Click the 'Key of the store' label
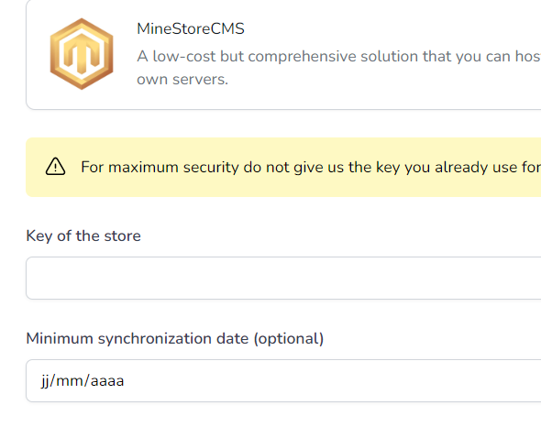 (x=83, y=235)
